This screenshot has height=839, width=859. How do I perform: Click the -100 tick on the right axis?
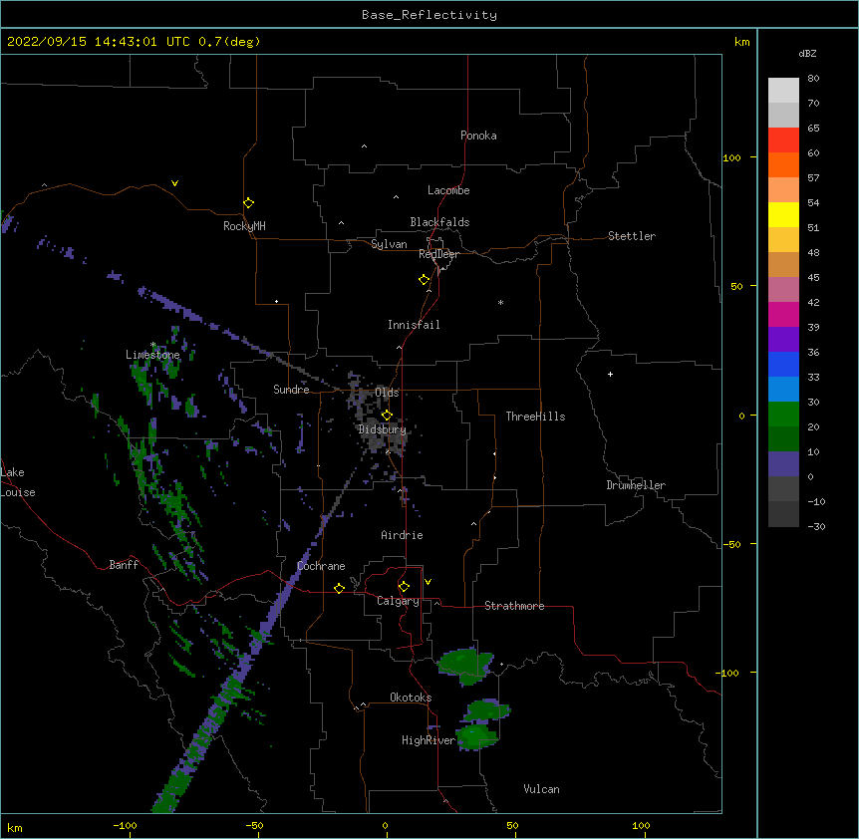(x=728, y=673)
